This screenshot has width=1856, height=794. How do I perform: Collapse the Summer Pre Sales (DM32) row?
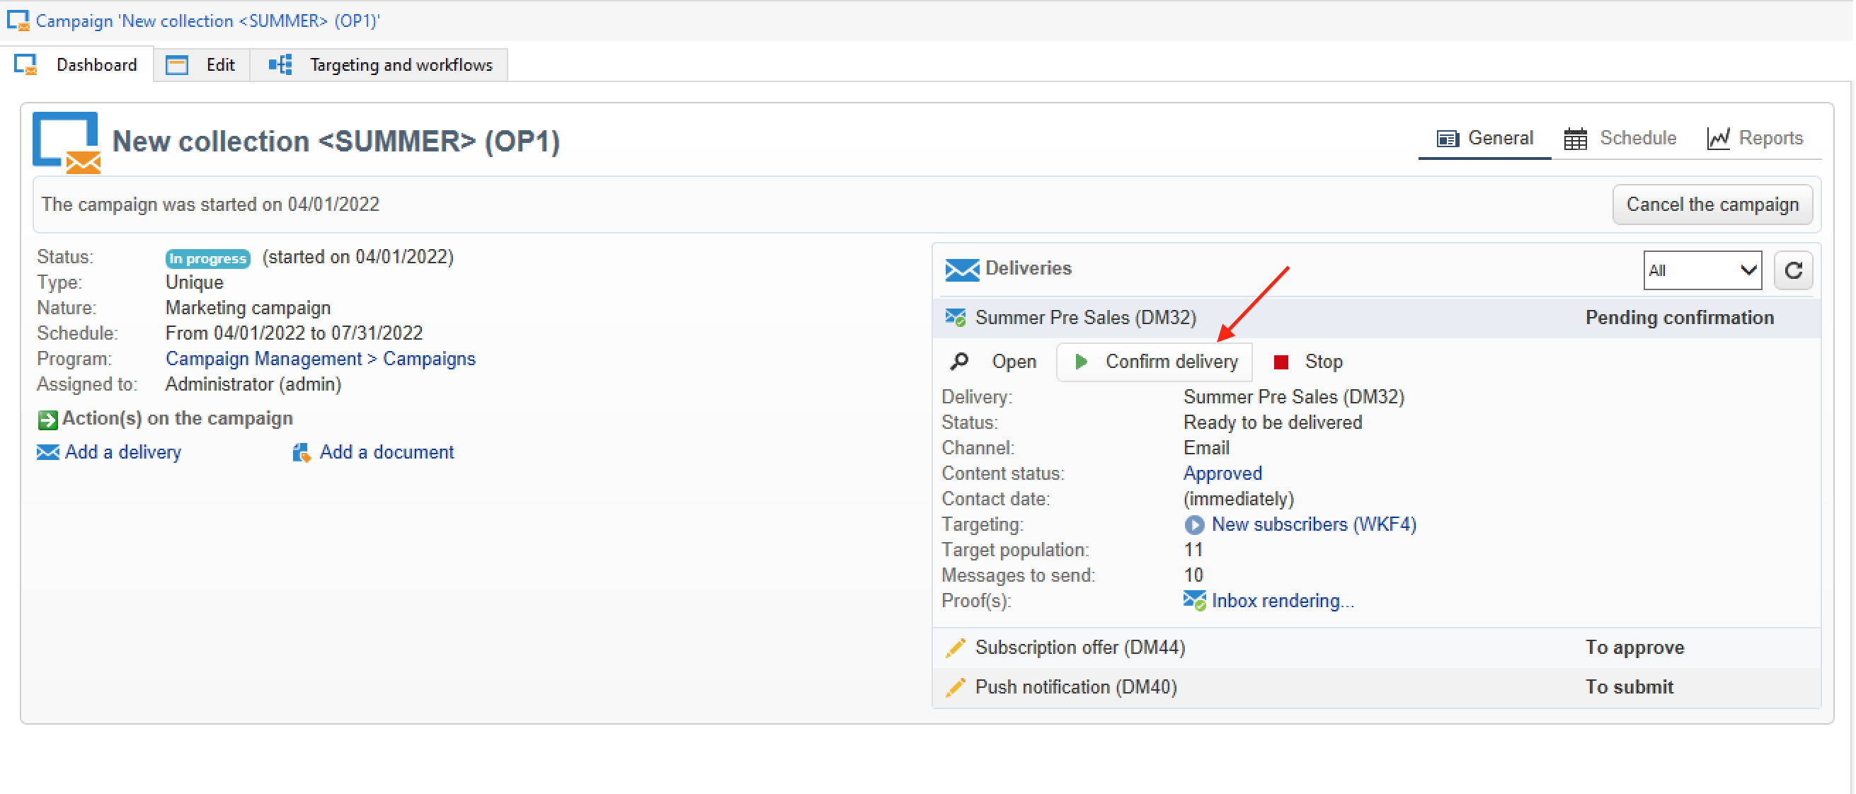tap(1085, 318)
